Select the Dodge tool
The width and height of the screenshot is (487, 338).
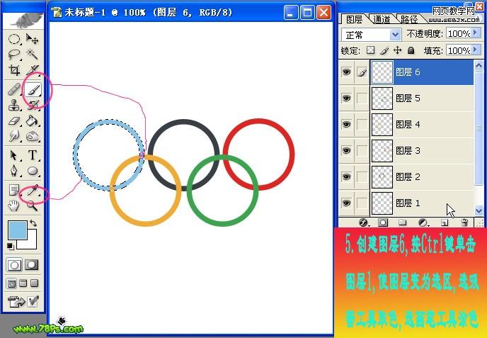[x=32, y=136]
